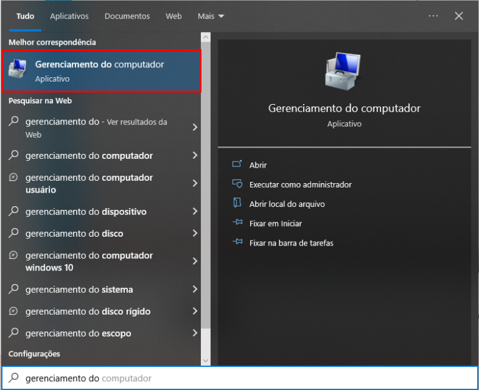Click the pin icon beside Fixar em Iniciar
This screenshot has width=479, height=390.
(x=237, y=223)
